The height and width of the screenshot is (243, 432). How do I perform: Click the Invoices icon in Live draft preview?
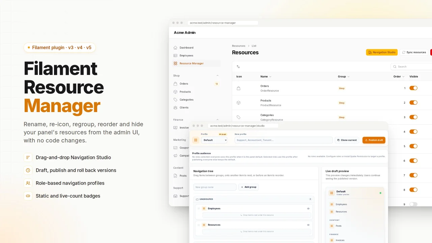coord(332,240)
